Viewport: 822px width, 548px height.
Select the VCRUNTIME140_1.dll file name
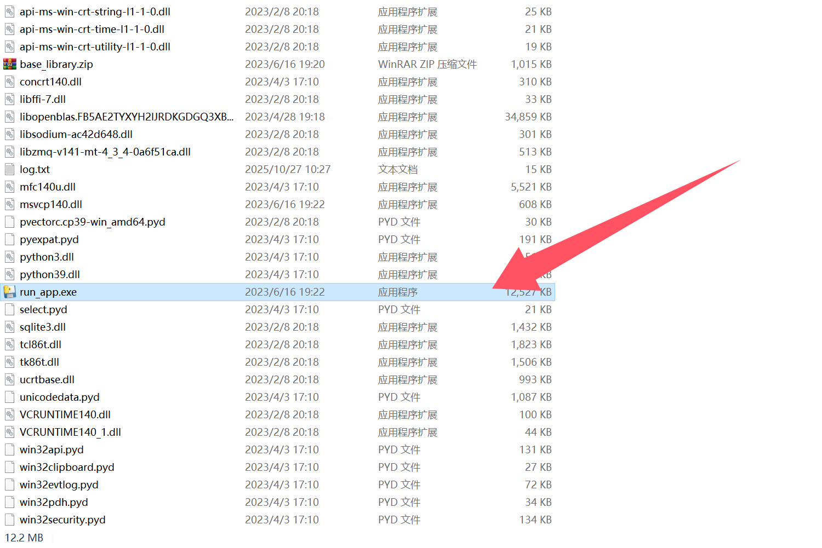(x=70, y=432)
